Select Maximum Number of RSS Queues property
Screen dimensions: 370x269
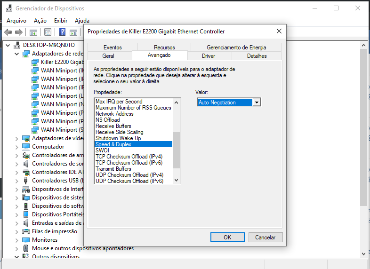pyautogui.click(x=133, y=108)
